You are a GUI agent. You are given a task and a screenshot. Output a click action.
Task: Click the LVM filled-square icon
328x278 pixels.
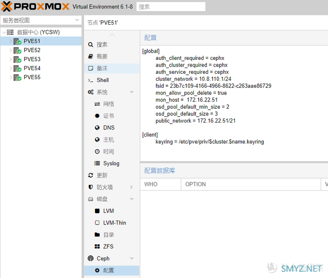coord(97,211)
